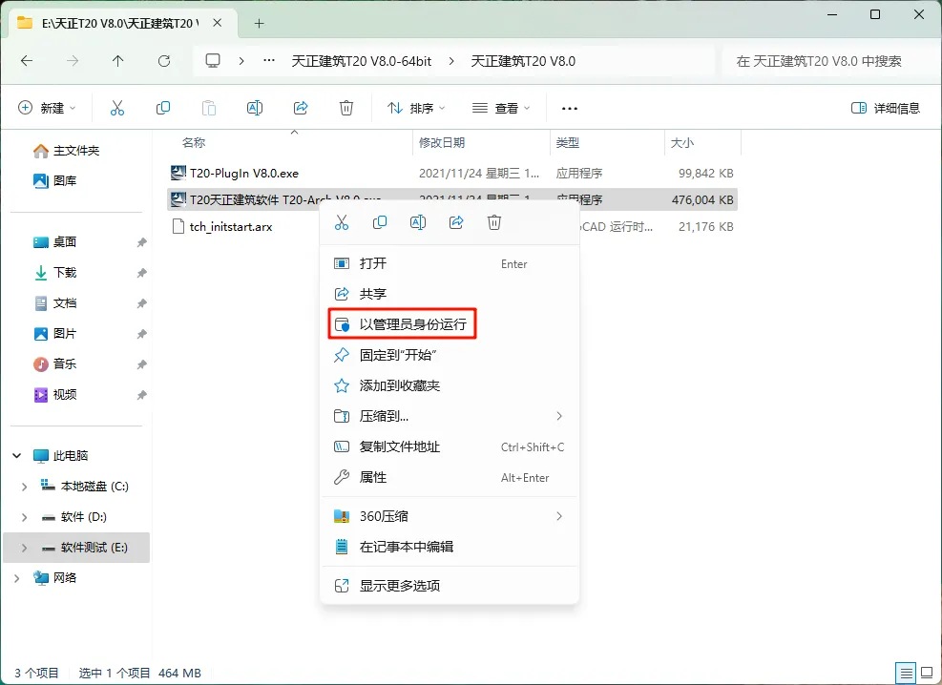Select 添加到收藏夹 menu entry

point(450,385)
